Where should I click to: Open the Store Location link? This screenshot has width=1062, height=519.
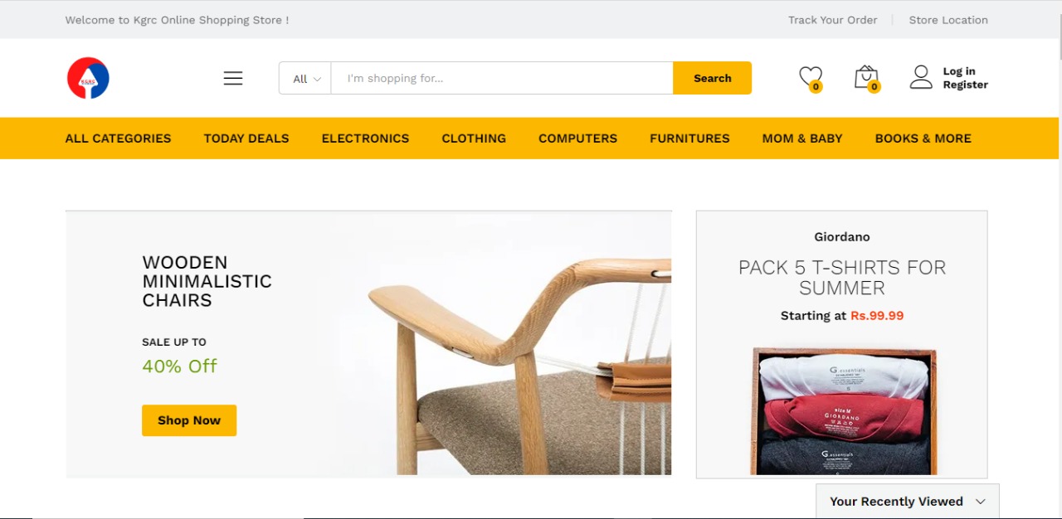click(948, 20)
